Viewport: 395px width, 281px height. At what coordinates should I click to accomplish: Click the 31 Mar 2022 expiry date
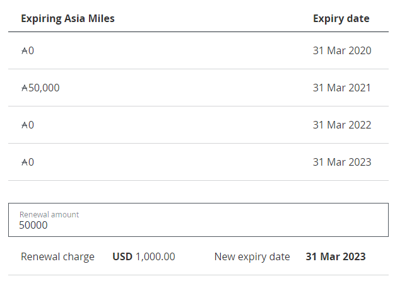342,125
